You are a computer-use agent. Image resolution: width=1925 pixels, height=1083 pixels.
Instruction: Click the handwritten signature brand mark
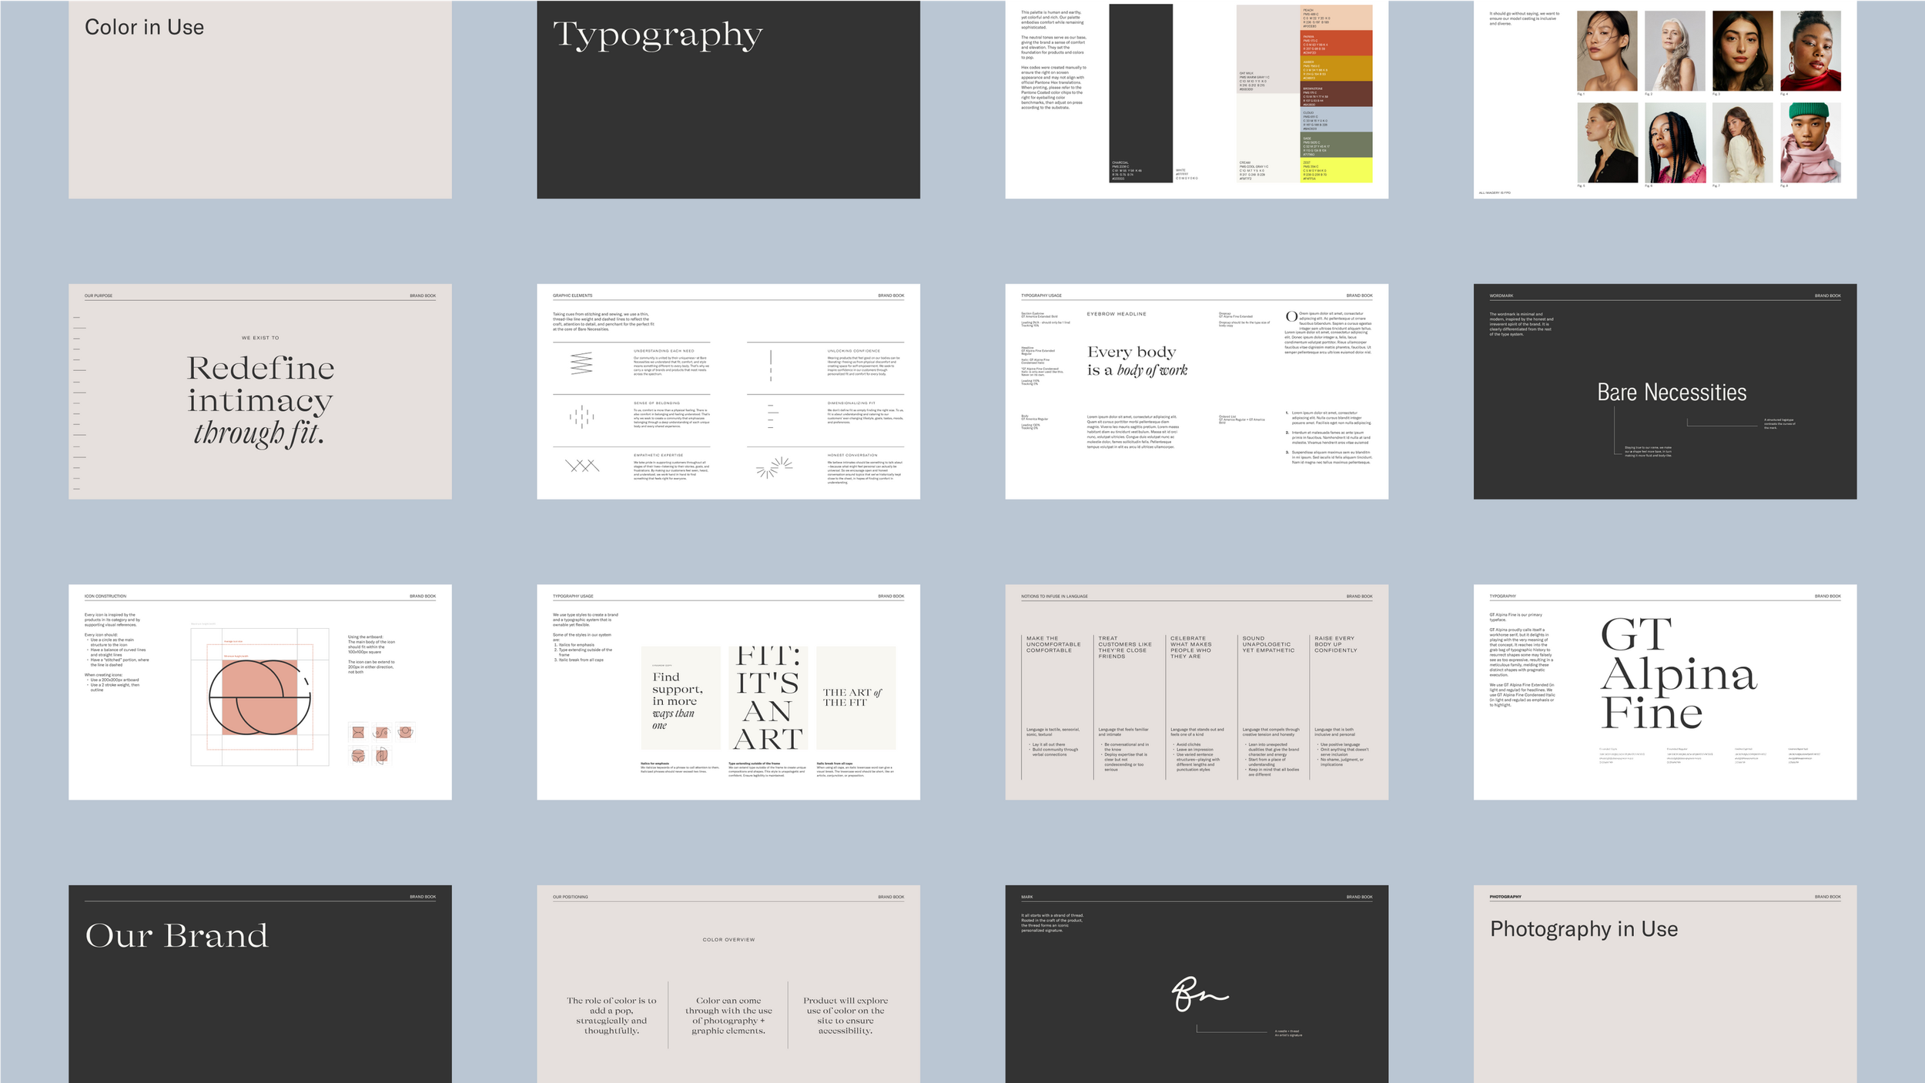coord(1198,994)
